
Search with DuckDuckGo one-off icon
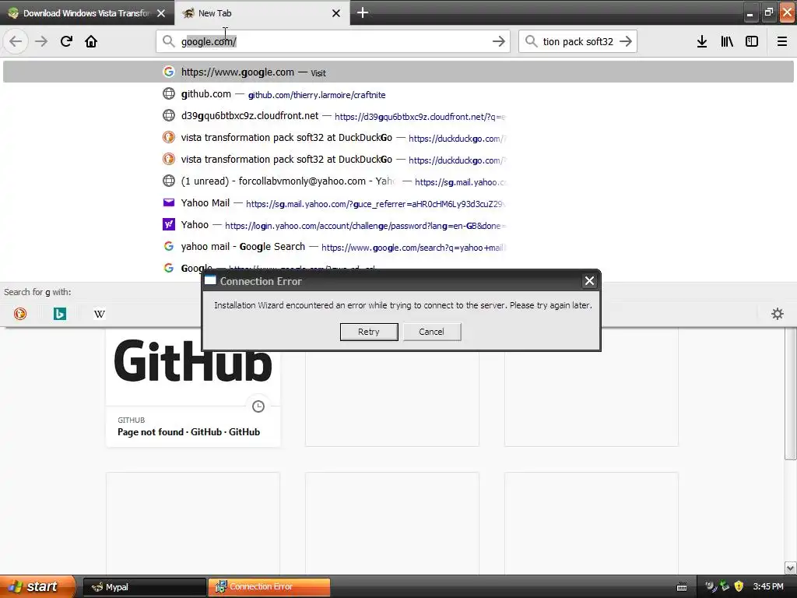19,314
